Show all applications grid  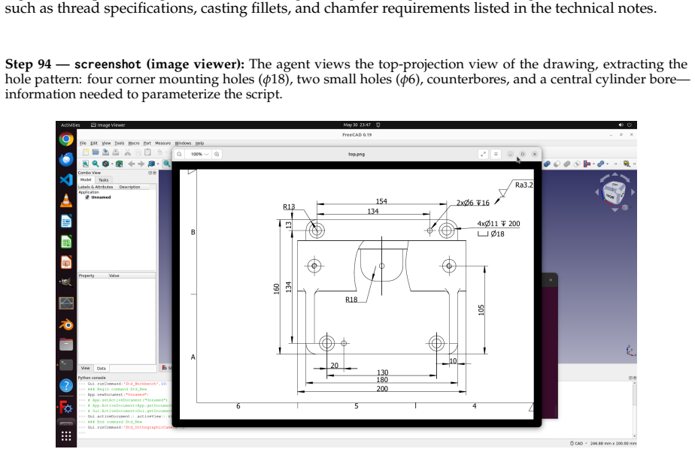(66, 436)
